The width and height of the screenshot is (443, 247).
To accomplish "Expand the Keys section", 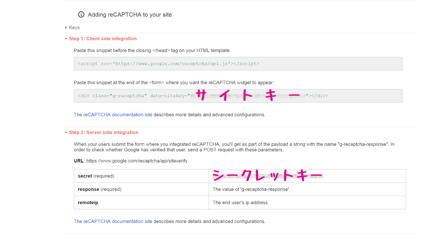I will click(x=72, y=28).
